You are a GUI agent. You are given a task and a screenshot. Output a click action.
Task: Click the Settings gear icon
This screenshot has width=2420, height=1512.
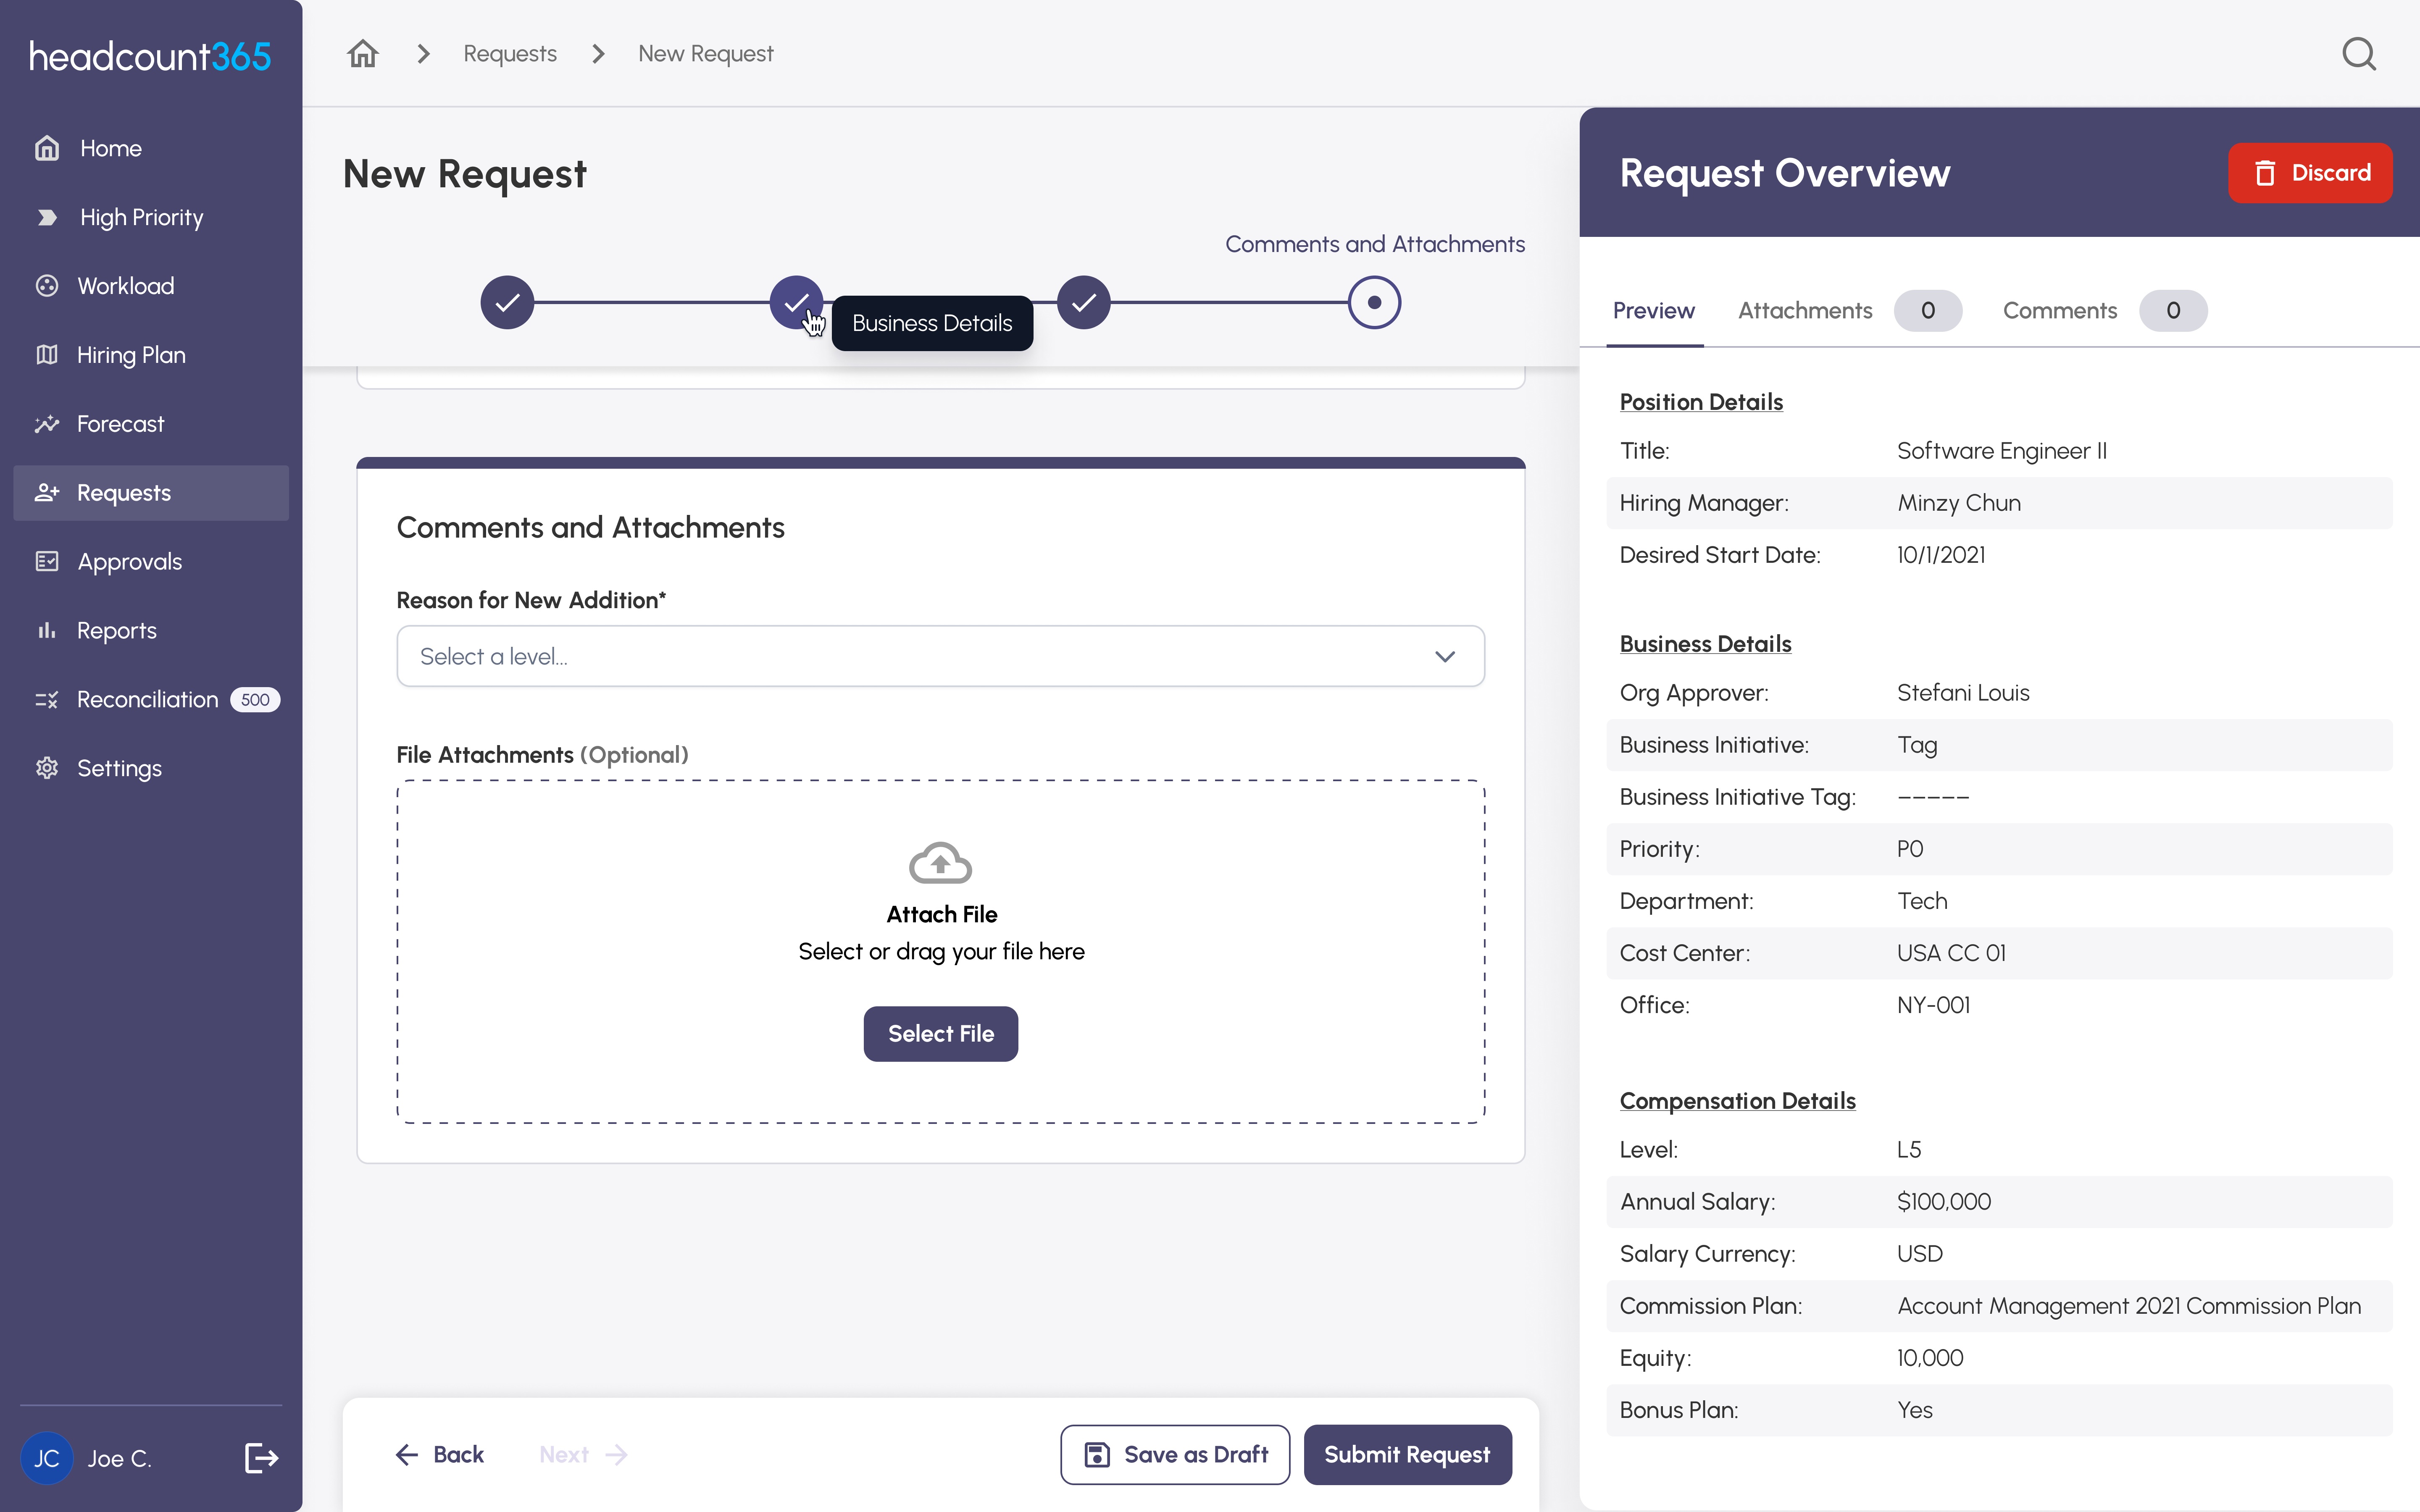pos(47,768)
